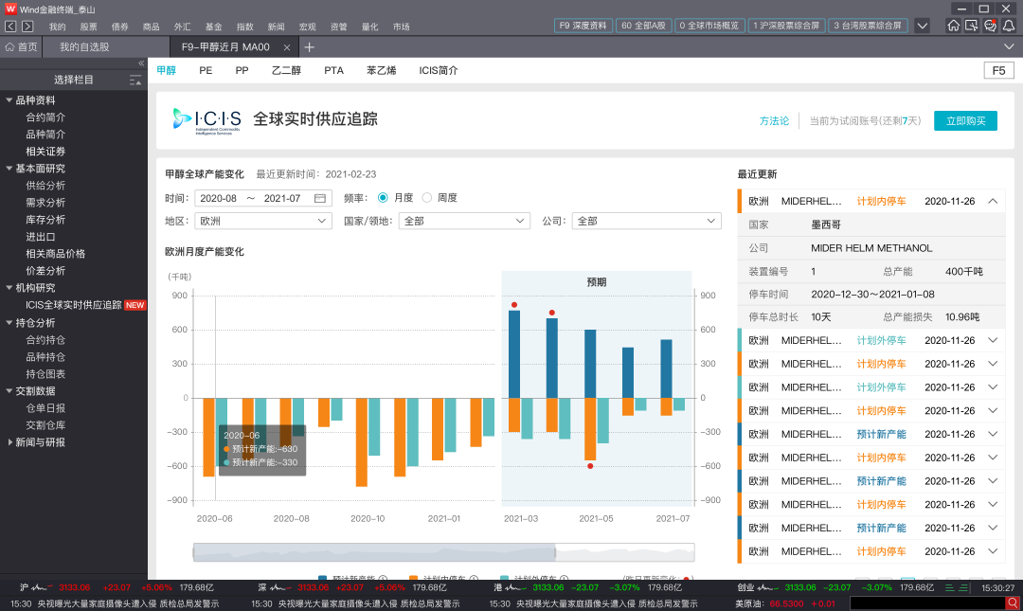This screenshot has height=611, width=1023.
Task: Close the F9-甲醇近月 MA00 tab
Action: pyautogui.click(x=286, y=47)
